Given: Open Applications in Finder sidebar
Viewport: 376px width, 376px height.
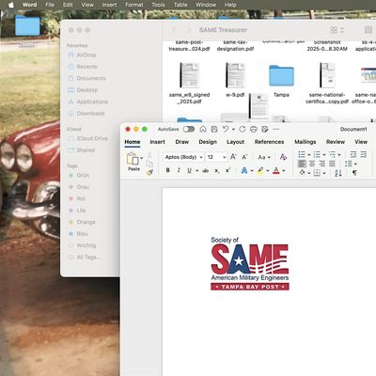Looking at the screenshot, I should (x=88, y=102).
